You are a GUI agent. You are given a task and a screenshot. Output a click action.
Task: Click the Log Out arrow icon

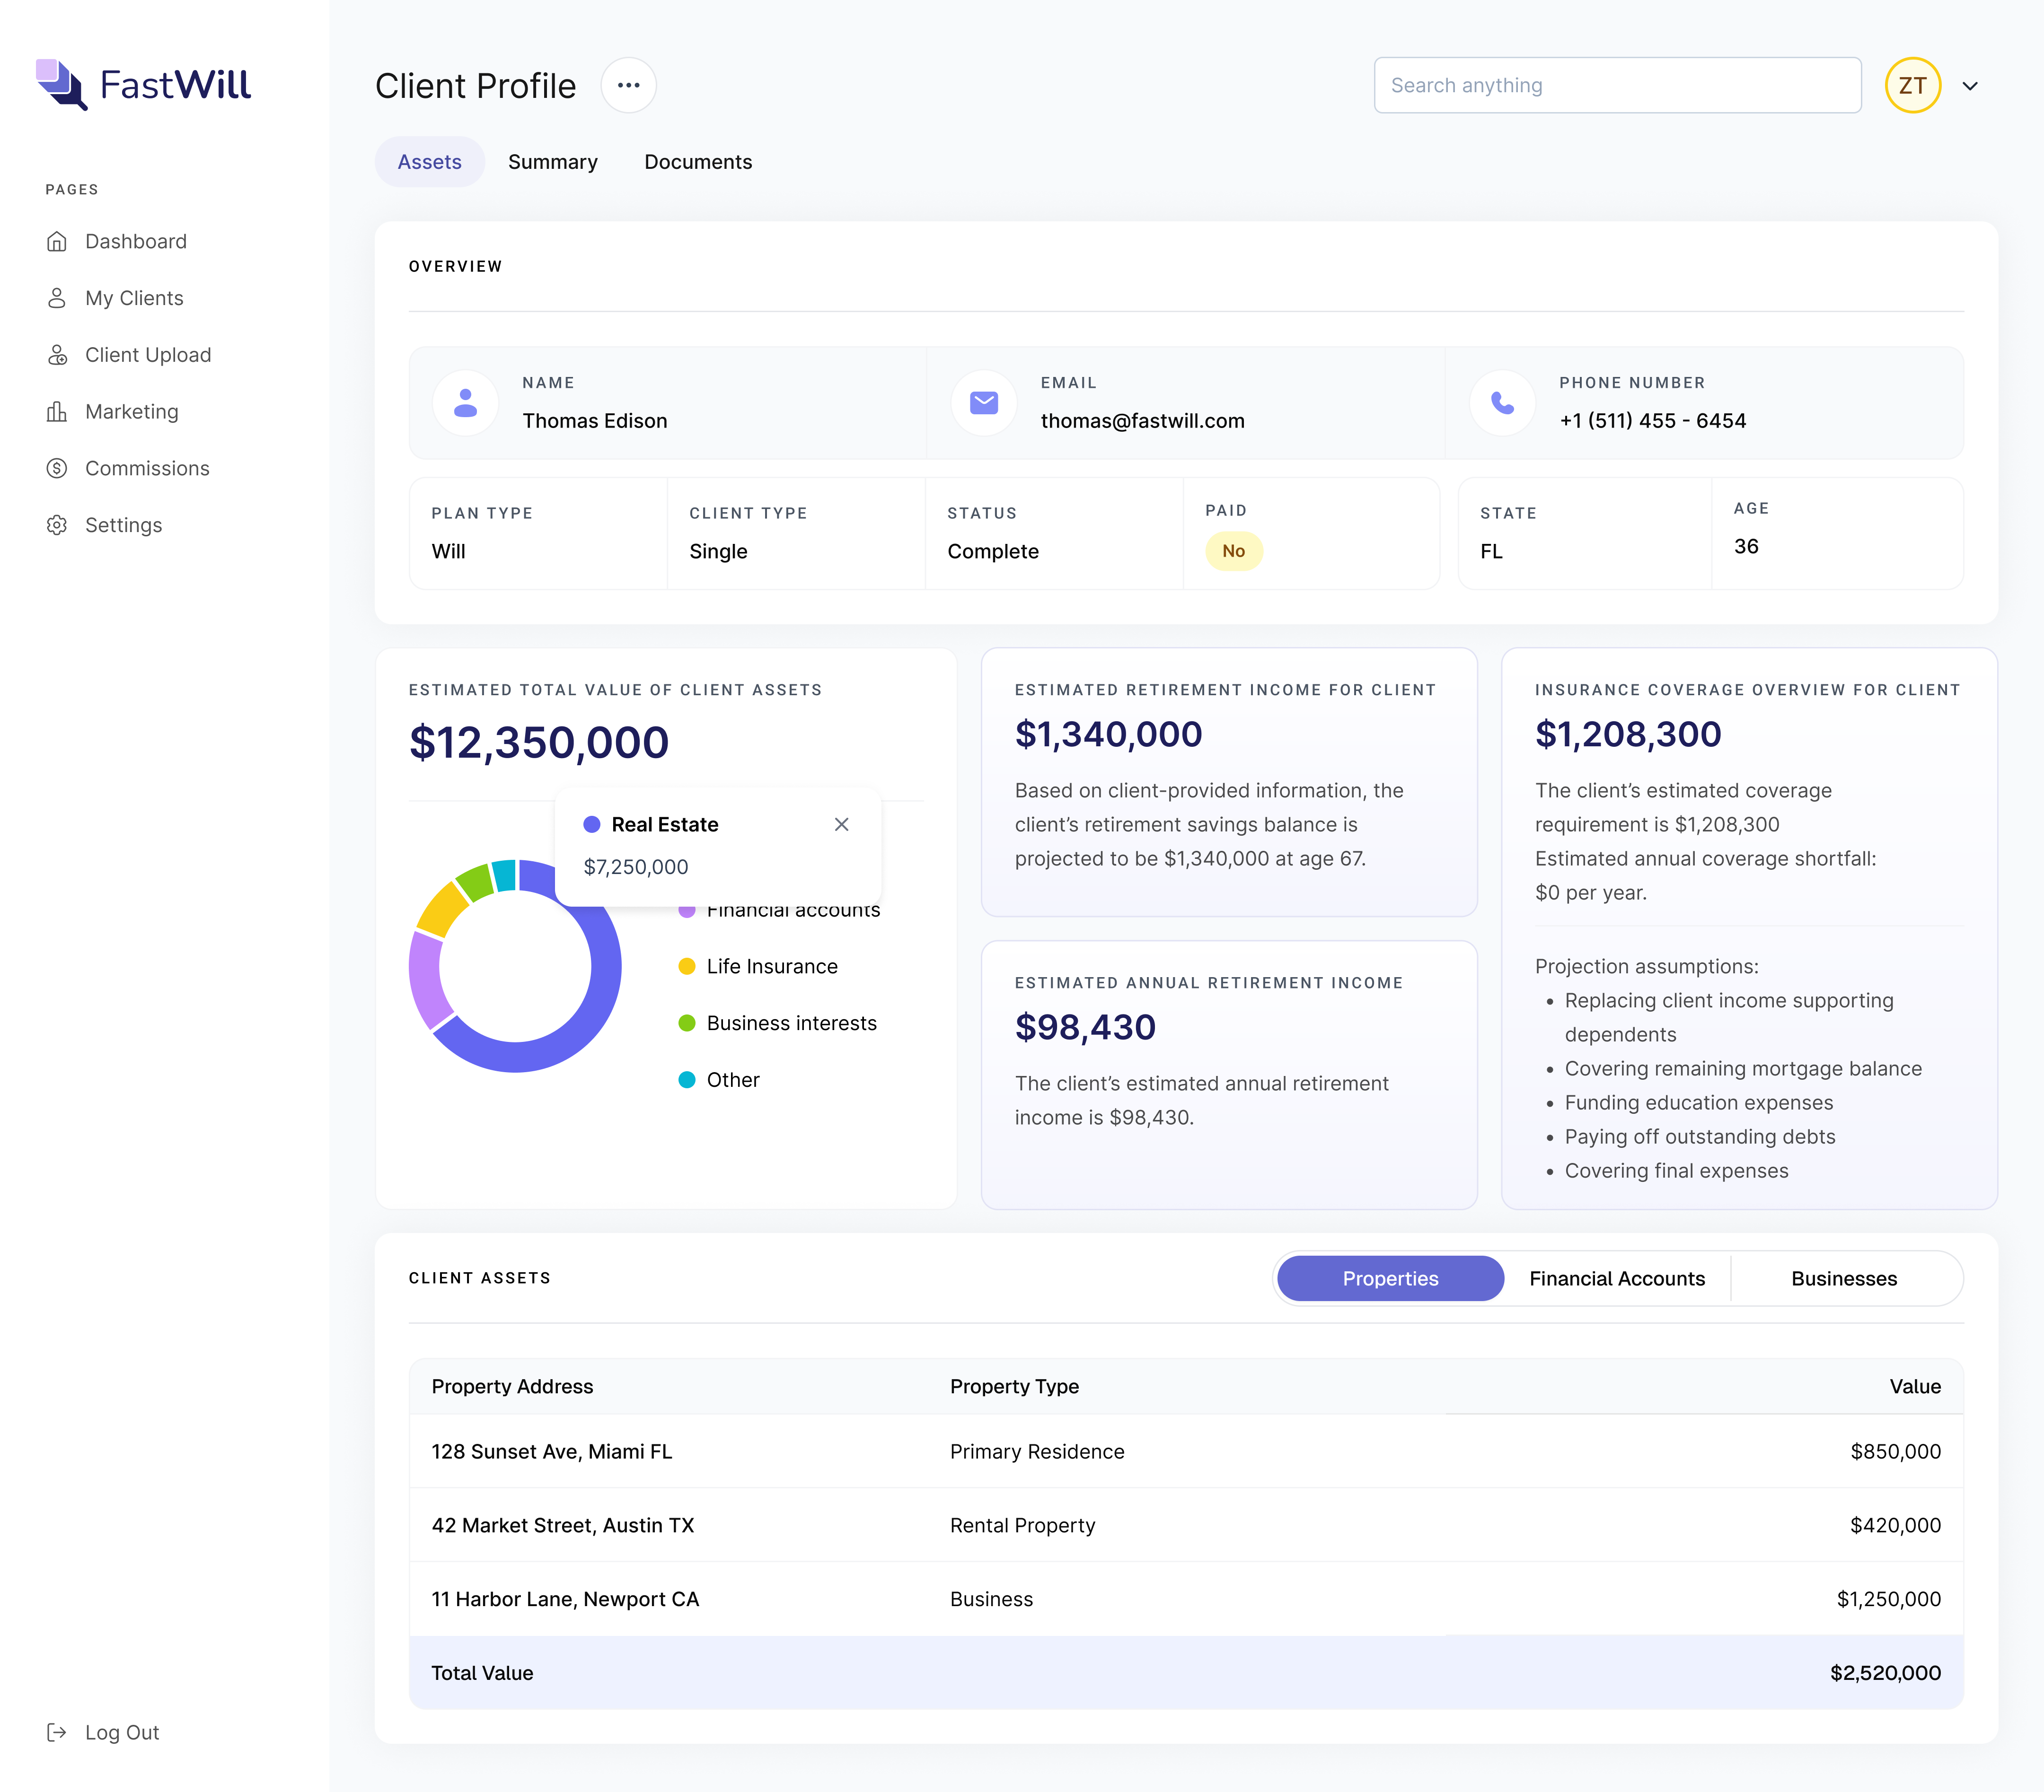57,1732
